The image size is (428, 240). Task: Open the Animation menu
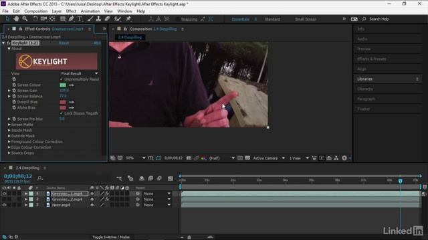pos(90,11)
